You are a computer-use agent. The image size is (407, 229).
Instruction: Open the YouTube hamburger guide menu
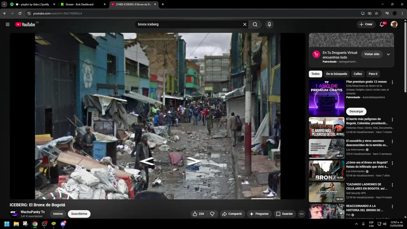[x=8, y=24]
